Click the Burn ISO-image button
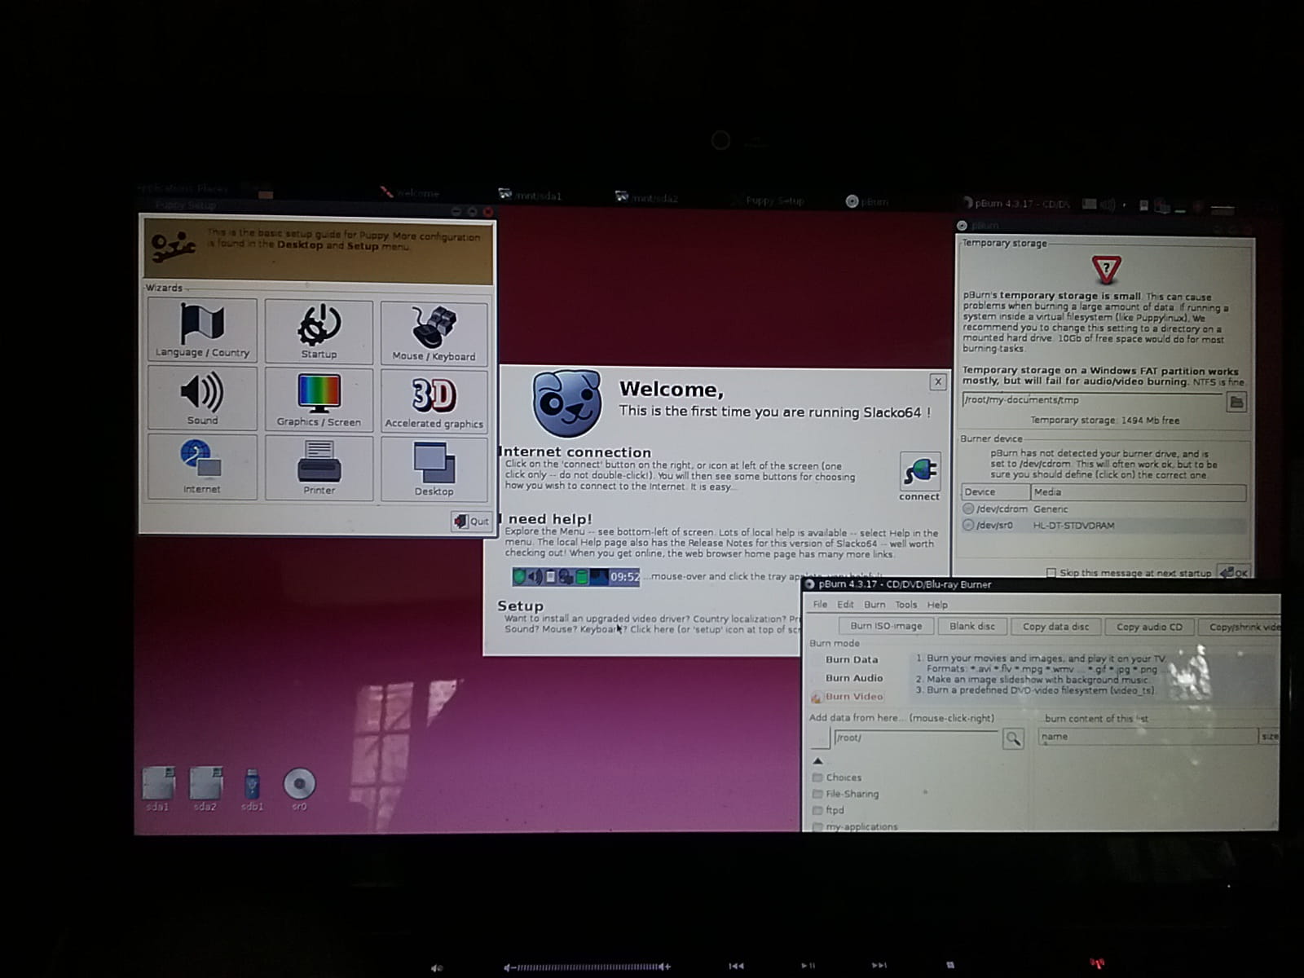 pyautogui.click(x=886, y=626)
